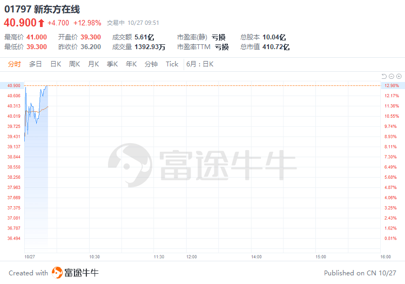The image size is (405, 284).
Task: Click the 8.93% right-axis percentage label
Action: [x=390, y=137]
